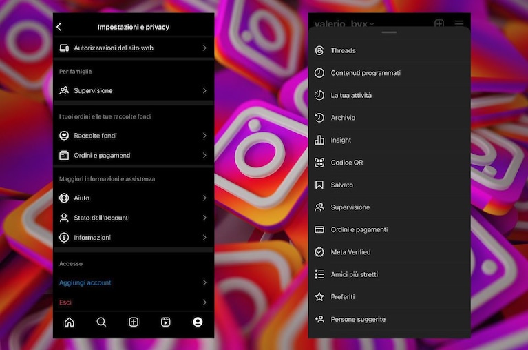Open Reels in bottom navigation

click(166, 322)
